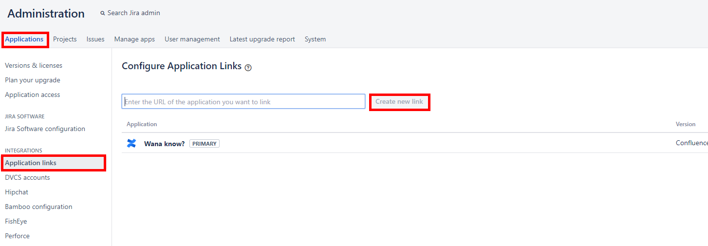Click the Confluence icon next to Wana know?
Viewport: 708px width, 246px height.
pyautogui.click(x=131, y=143)
